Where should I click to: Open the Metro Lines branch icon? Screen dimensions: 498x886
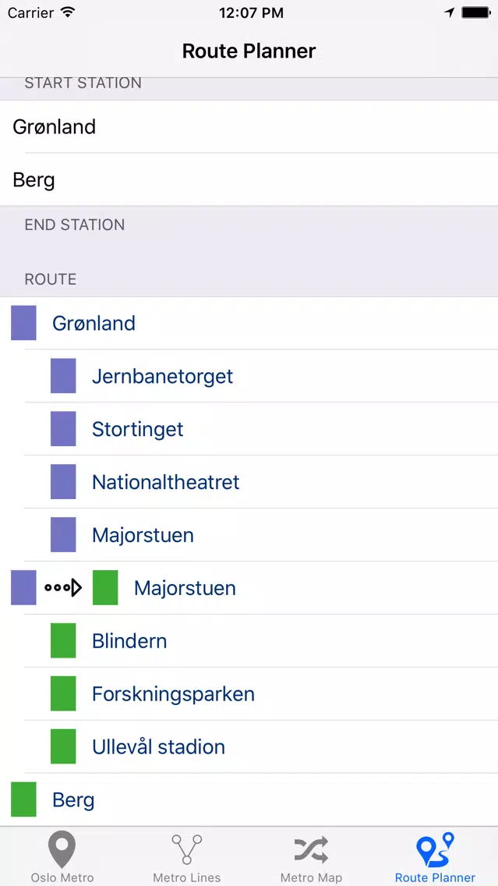click(186, 849)
